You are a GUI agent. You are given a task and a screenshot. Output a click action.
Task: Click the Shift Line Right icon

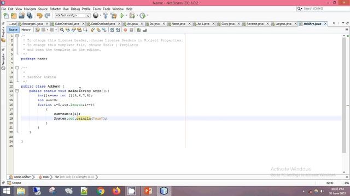click(x=118, y=30)
